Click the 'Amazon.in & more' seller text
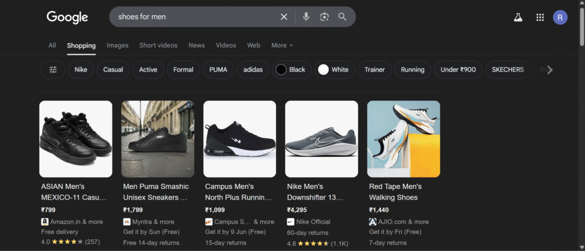Screen dimensions: 585x251 click(x=77, y=222)
